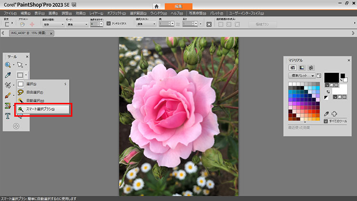Click the black foreground color swatch

click(x=331, y=77)
